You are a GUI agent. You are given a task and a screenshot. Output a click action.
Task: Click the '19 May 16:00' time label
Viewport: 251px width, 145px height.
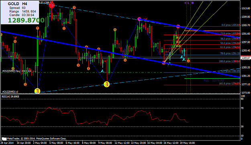187,143
